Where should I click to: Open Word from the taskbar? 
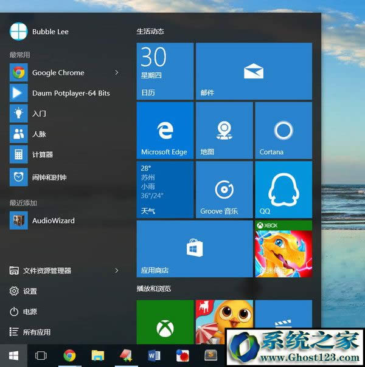[x=154, y=355]
